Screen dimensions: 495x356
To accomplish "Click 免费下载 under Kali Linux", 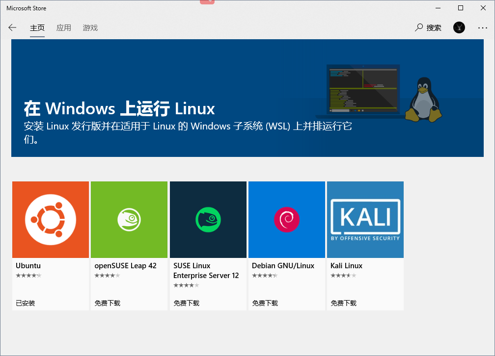I will pyautogui.click(x=343, y=303).
